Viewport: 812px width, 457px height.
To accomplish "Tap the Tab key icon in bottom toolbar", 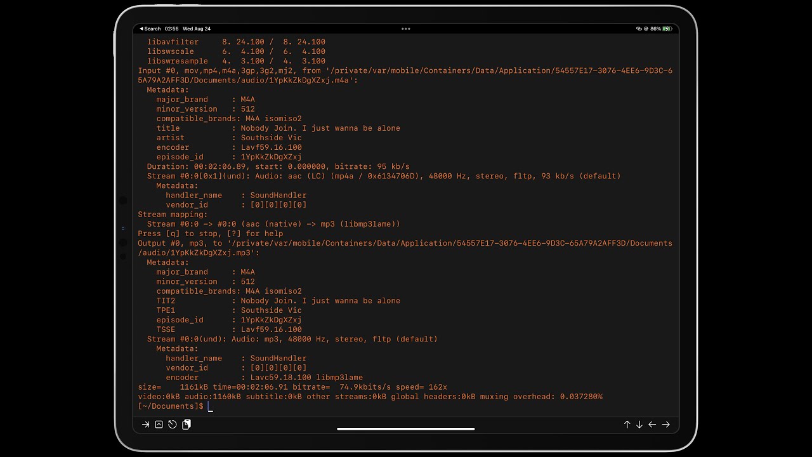I will coord(146,425).
